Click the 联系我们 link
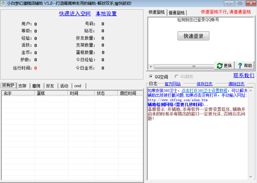257x183 pixels. coord(243,75)
